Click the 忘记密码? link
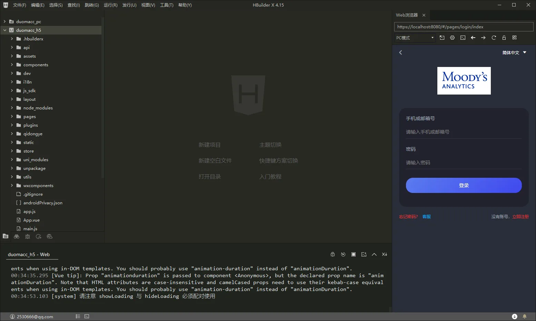The width and height of the screenshot is (536, 321). point(408,217)
